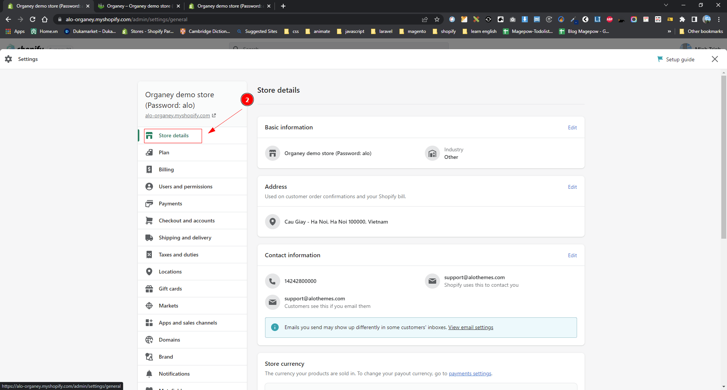Bookmark this page with the star icon

click(x=437, y=19)
